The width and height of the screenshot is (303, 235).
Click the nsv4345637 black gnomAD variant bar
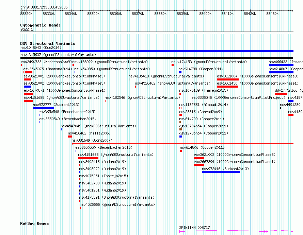(157, 58)
